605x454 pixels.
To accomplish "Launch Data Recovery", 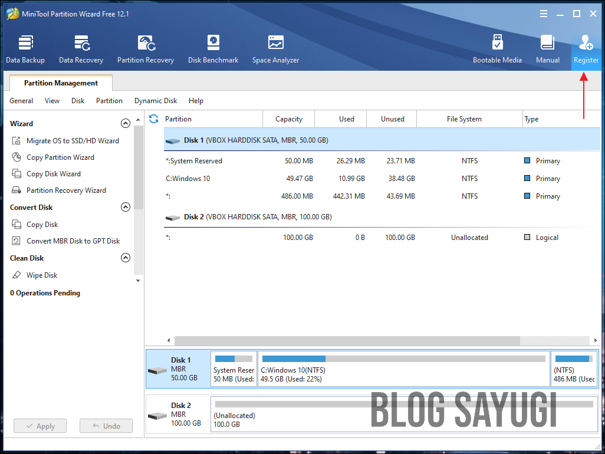I will coord(81,48).
